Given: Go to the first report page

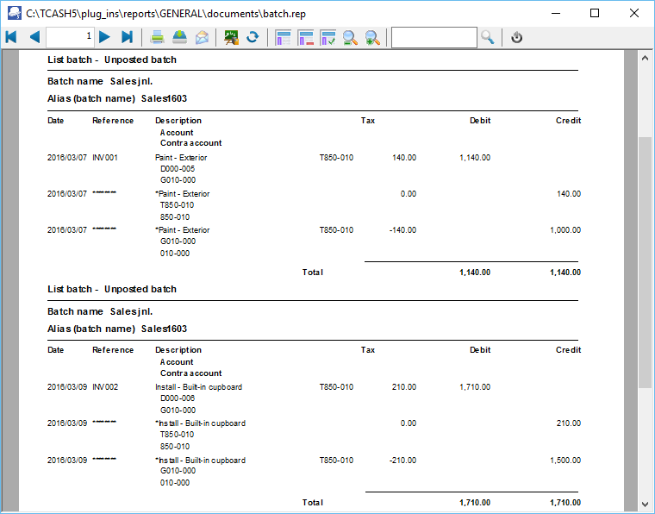Looking at the screenshot, I should 11,37.
